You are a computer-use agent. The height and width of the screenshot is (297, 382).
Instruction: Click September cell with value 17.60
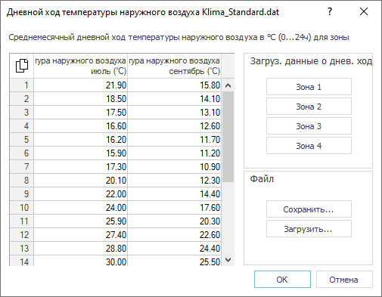175,208
